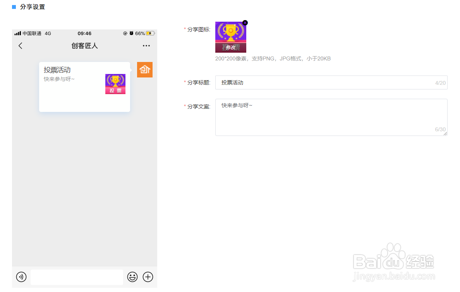Click the 分享文案 label
460x292 pixels.
pyautogui.click(x=199, y=106)
